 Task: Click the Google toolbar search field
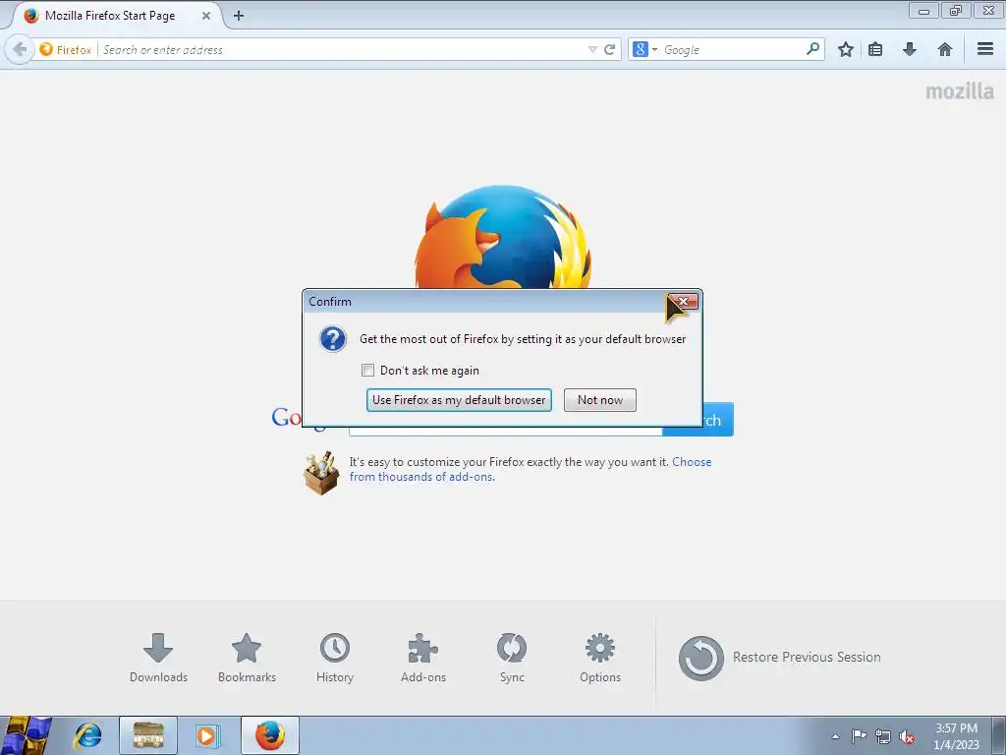[x=733, y=49]
